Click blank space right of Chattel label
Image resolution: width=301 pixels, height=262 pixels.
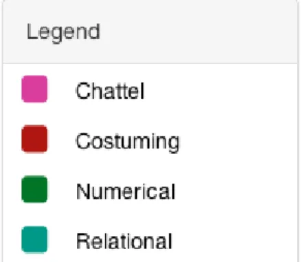coord(220,91)
